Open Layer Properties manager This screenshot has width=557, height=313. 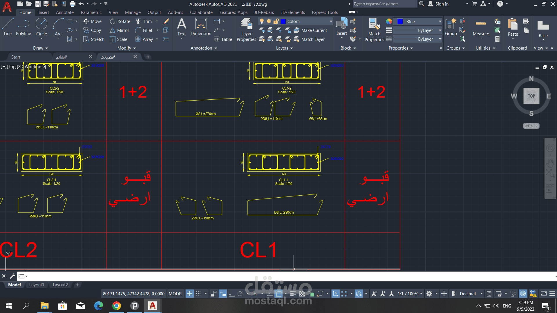(246, 30)
